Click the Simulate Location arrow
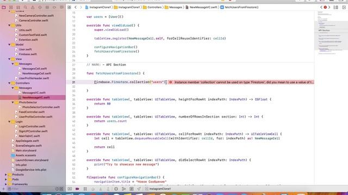The width and height of the screenshot is (348, 195). coord(139,189)
